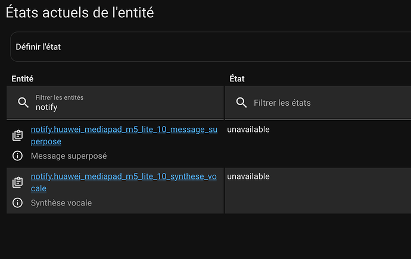Click the Entité column header
Viewport: 411px width, 259px height.
click(23, 78)
